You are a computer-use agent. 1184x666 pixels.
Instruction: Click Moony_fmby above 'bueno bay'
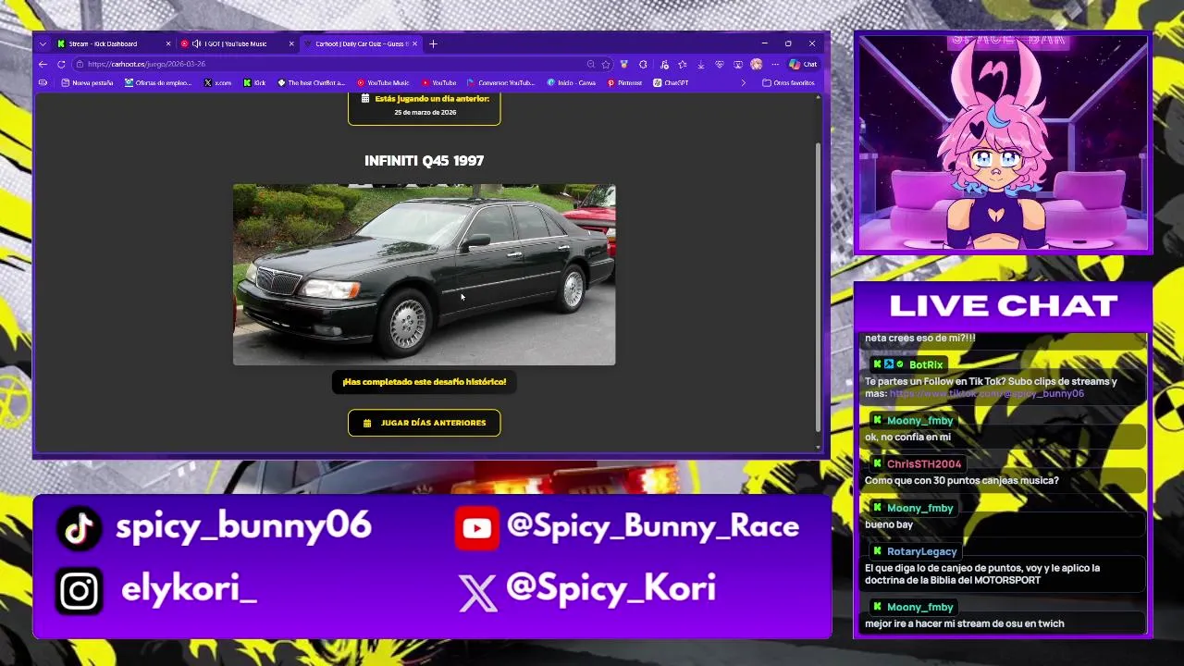[919, 508]
